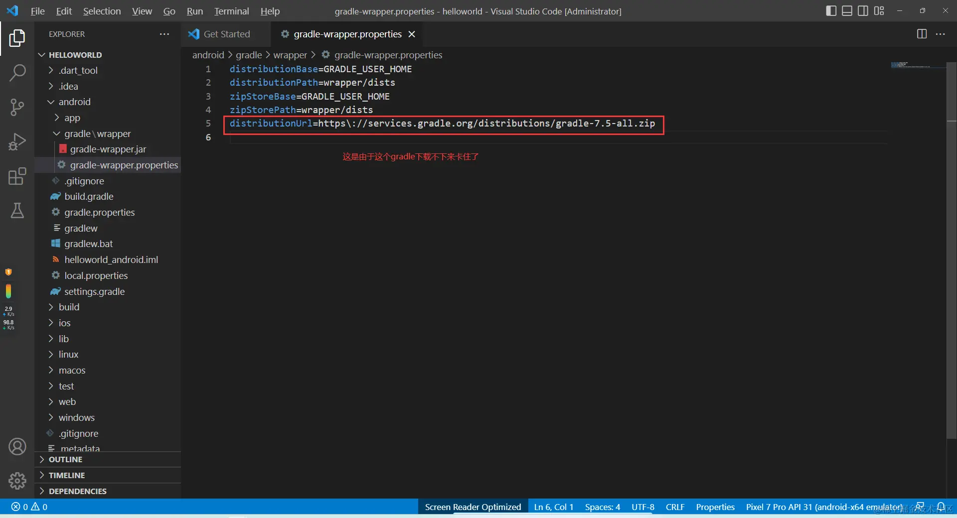Open local.properties file in explorer
The image size is (957, 518).
pos(96,275)
